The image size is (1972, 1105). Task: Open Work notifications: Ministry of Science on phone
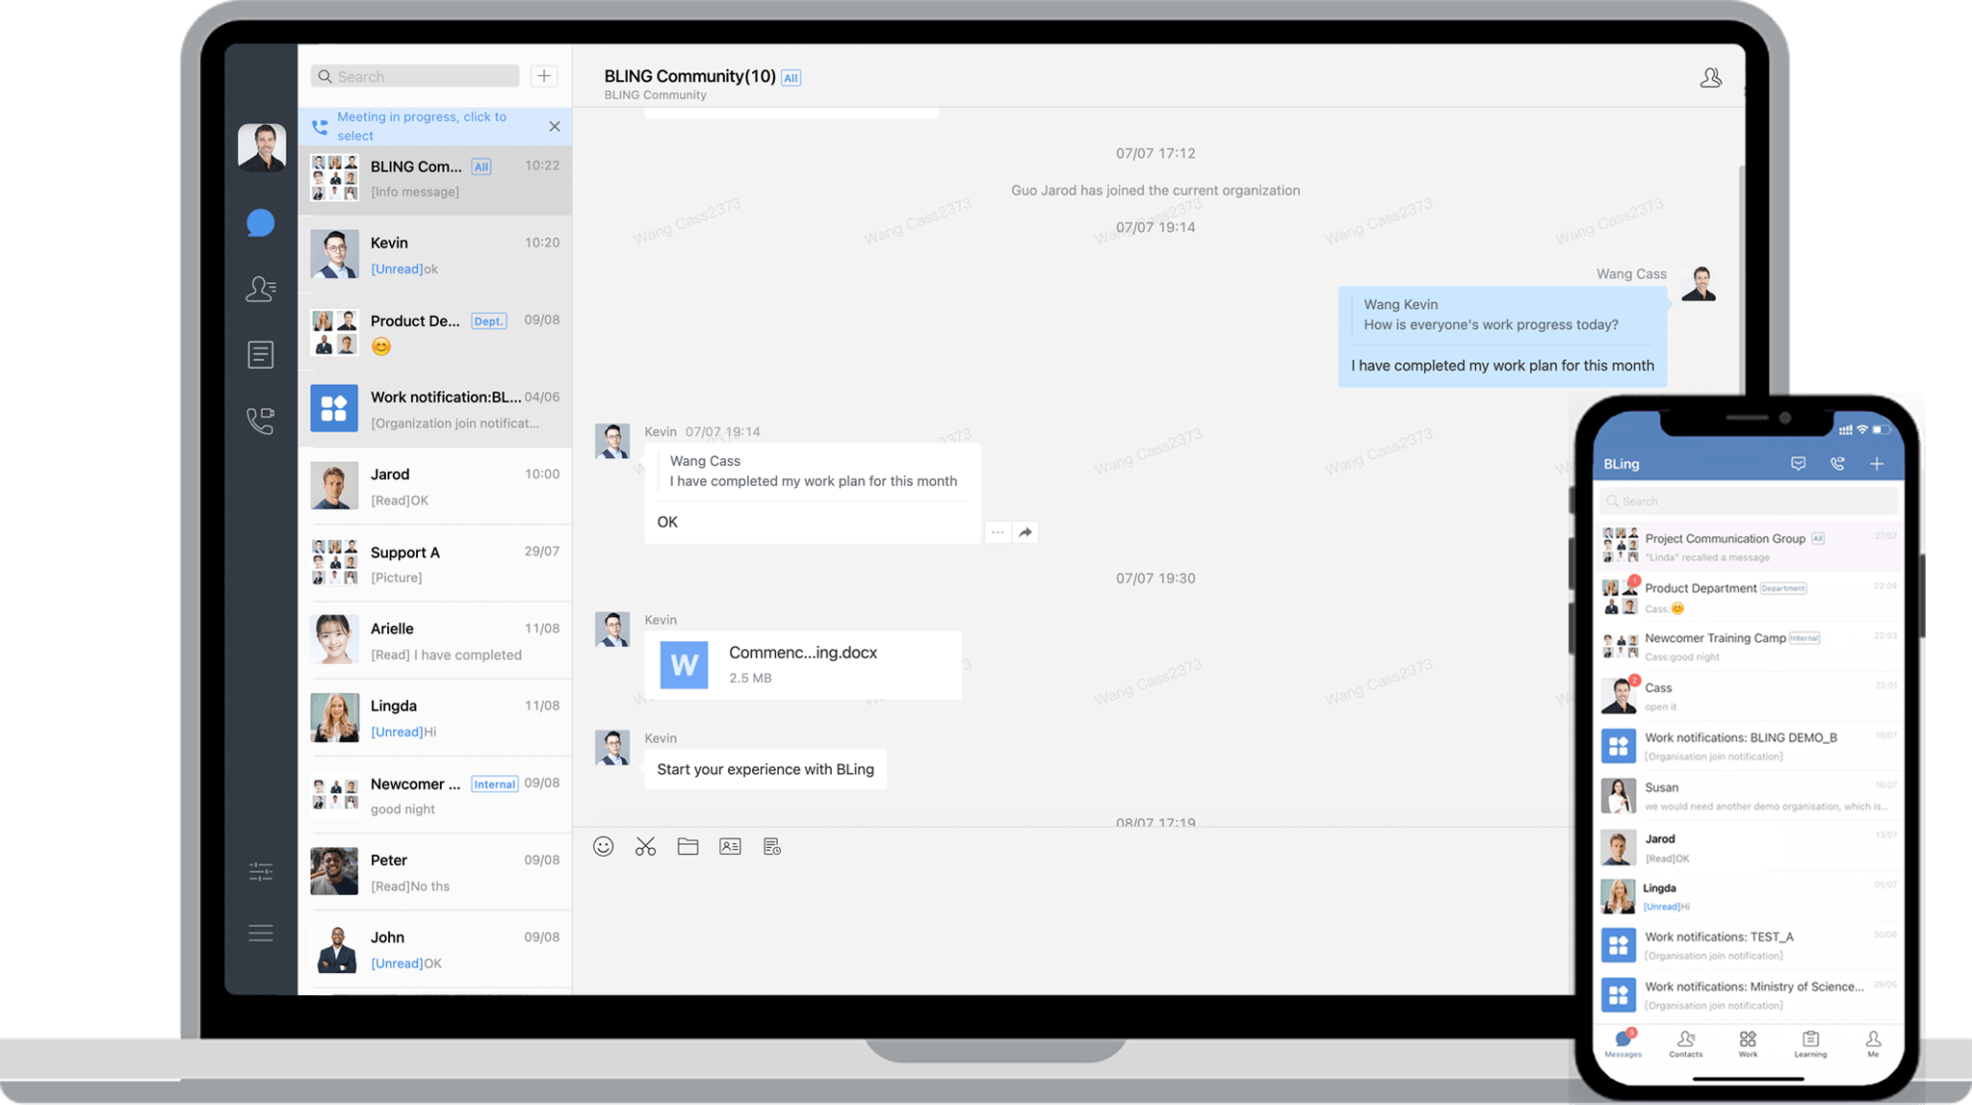tap(1749, 995)
